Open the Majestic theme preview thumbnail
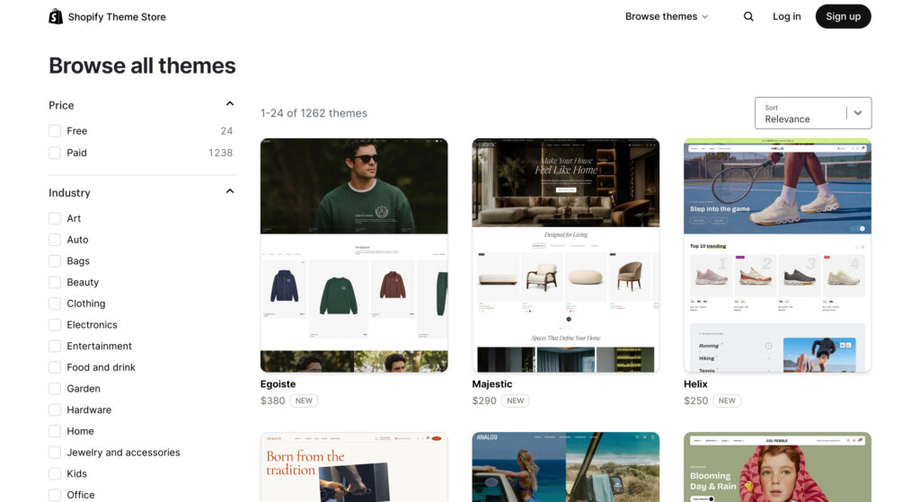Image resolution: width=920 pixels, height=502 pixels. [x=566, y=255]
